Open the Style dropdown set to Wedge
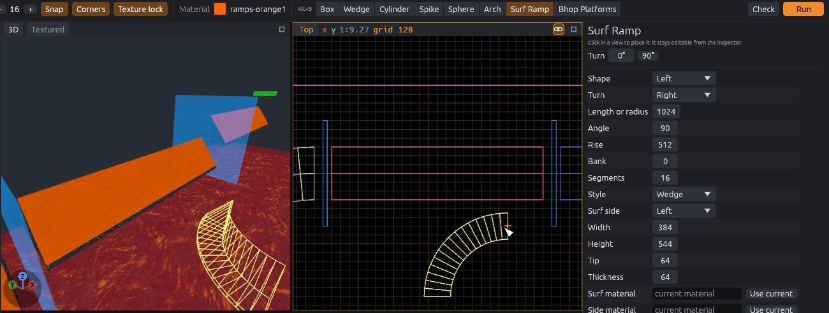The width and height of the screenshot is (829, 313). click(684, 194)
